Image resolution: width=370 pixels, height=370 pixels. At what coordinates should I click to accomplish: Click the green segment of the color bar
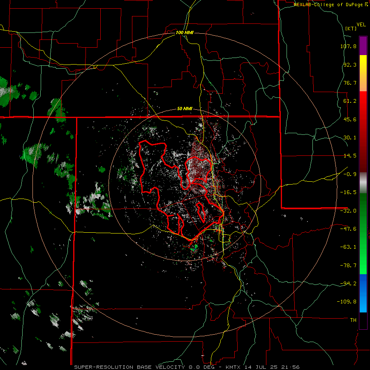click(363, 234)
